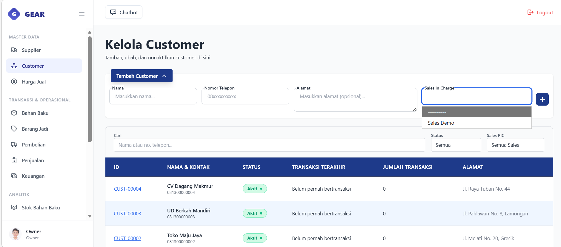Screen dimensions: 561x247
Task: Open customer link CUST-00003
Action: tap(127, 214)
